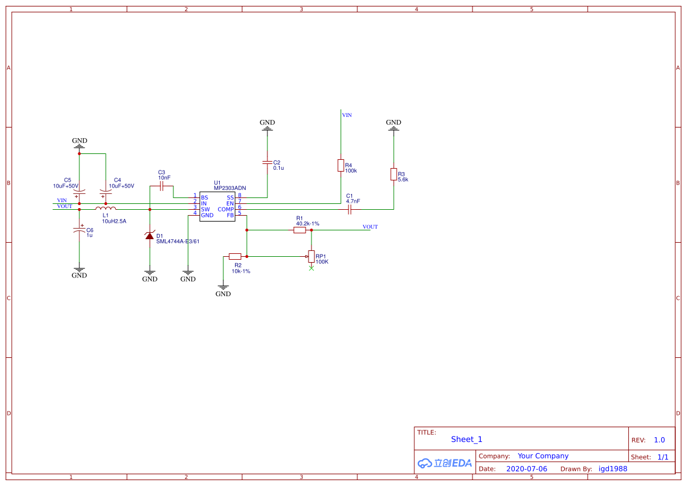Click the date 2020-07-06

(527, 469)
